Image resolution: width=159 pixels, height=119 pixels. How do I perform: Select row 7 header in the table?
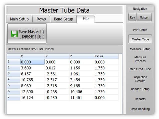[x=14, y=98]
